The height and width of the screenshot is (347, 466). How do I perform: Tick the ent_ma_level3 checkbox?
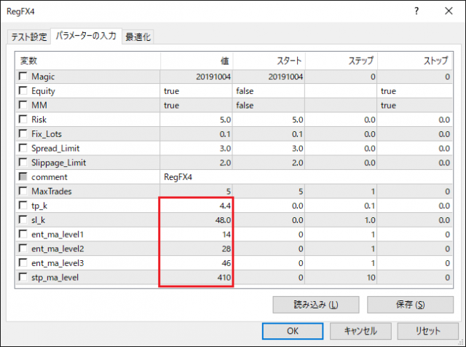tap(23, 262)
